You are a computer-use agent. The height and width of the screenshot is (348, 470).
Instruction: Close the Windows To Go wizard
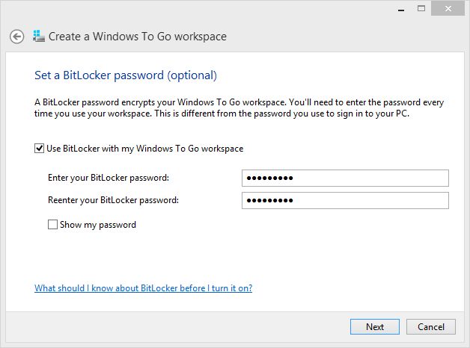(448, 8)
